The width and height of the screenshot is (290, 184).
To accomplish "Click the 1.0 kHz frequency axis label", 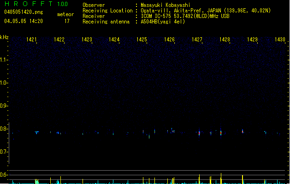I will [x=4, y=82].
